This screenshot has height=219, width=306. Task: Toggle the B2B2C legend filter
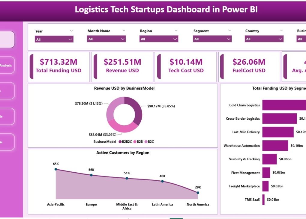125,142
